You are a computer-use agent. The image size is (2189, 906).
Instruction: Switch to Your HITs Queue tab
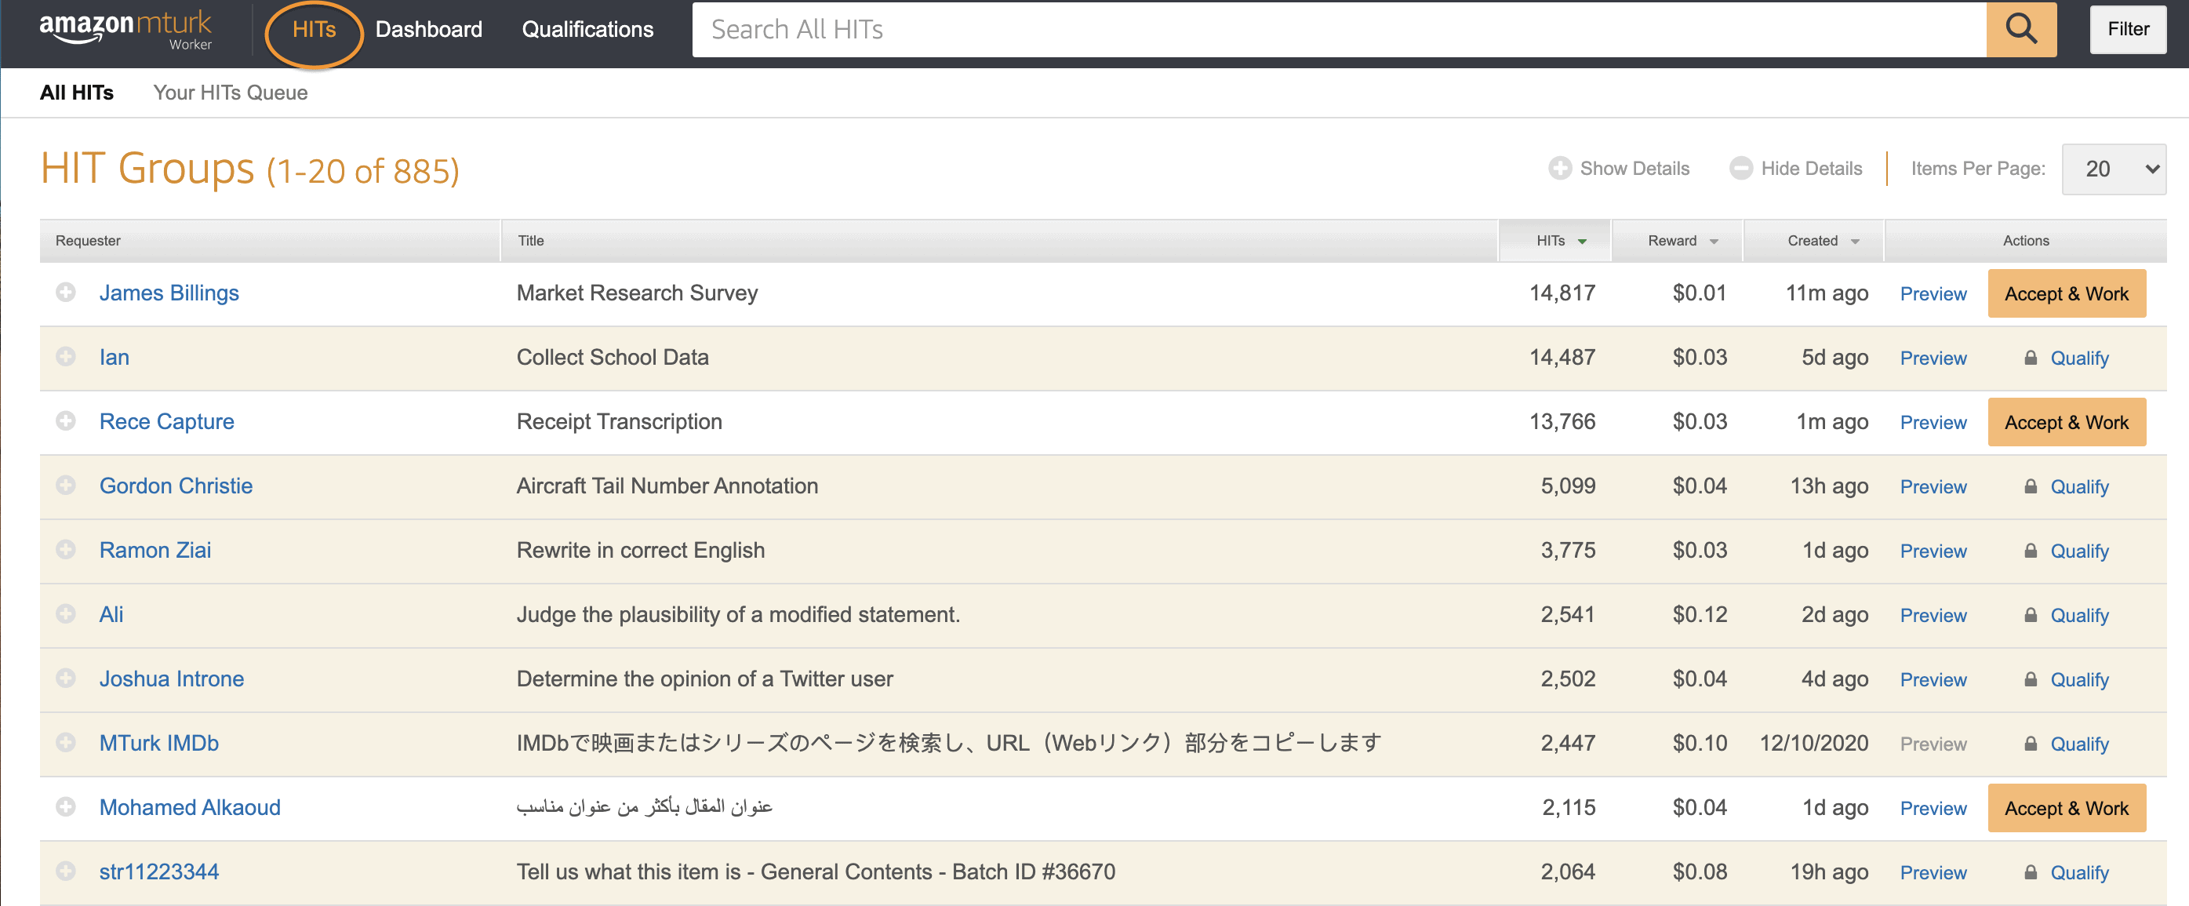pos(231,93)
